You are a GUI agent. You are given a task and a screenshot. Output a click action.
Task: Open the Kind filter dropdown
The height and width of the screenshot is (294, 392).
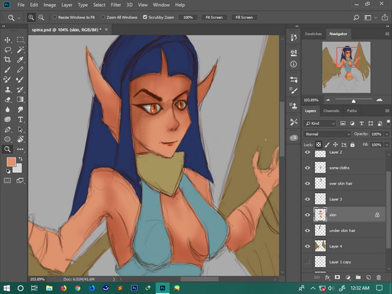320,123
